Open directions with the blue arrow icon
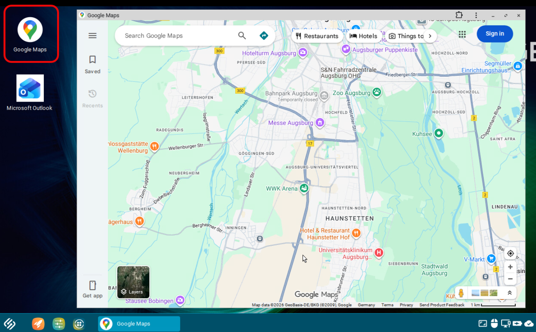This screenshot has width=536, height=332. click(x=264, y=36)
